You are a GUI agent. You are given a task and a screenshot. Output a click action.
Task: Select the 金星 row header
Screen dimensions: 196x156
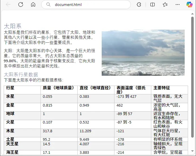(x=10, y=105)
